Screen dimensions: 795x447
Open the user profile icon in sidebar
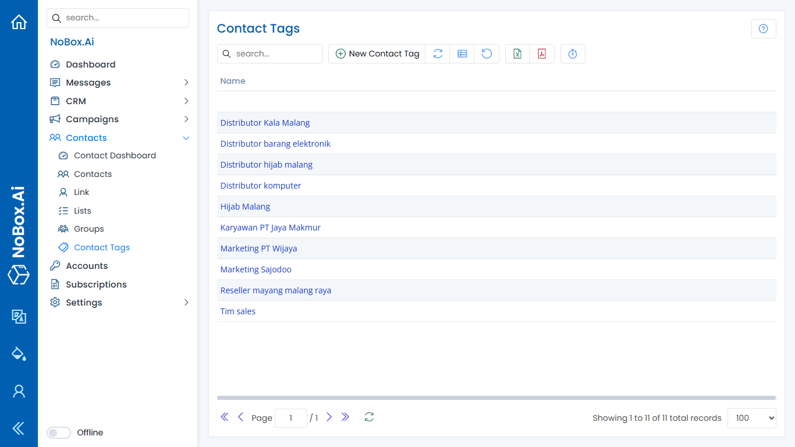pyautogui.click(x=19, y=391)
